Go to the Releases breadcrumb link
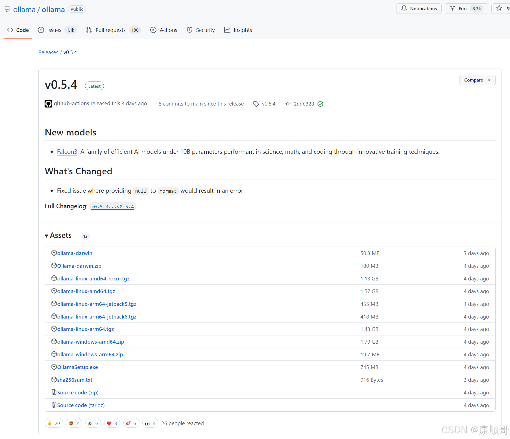Viewport: 510px width, 439px height. pos(48,52)
